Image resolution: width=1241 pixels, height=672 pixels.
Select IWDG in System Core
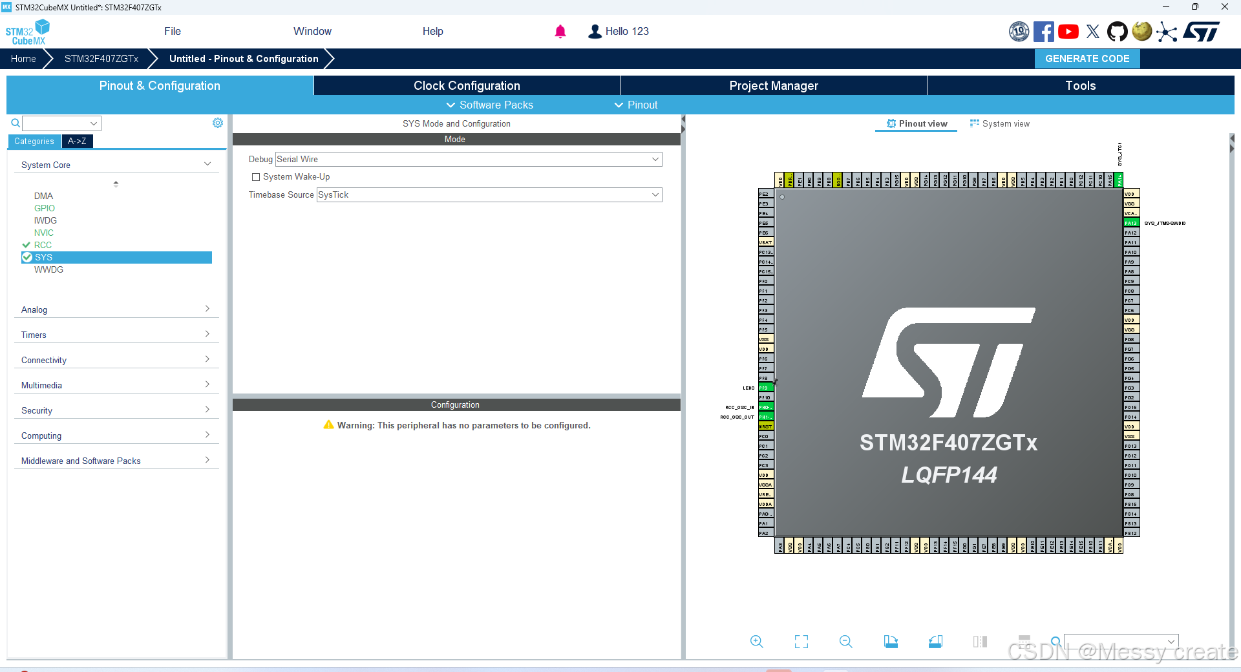[45, 220]
